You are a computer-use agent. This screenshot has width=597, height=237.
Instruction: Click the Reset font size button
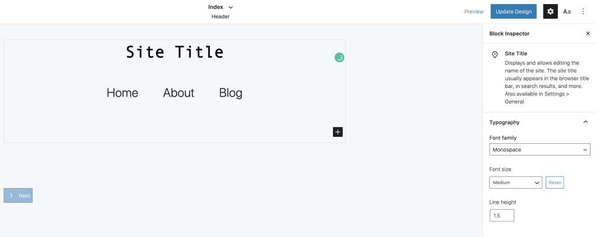[554, 183]
